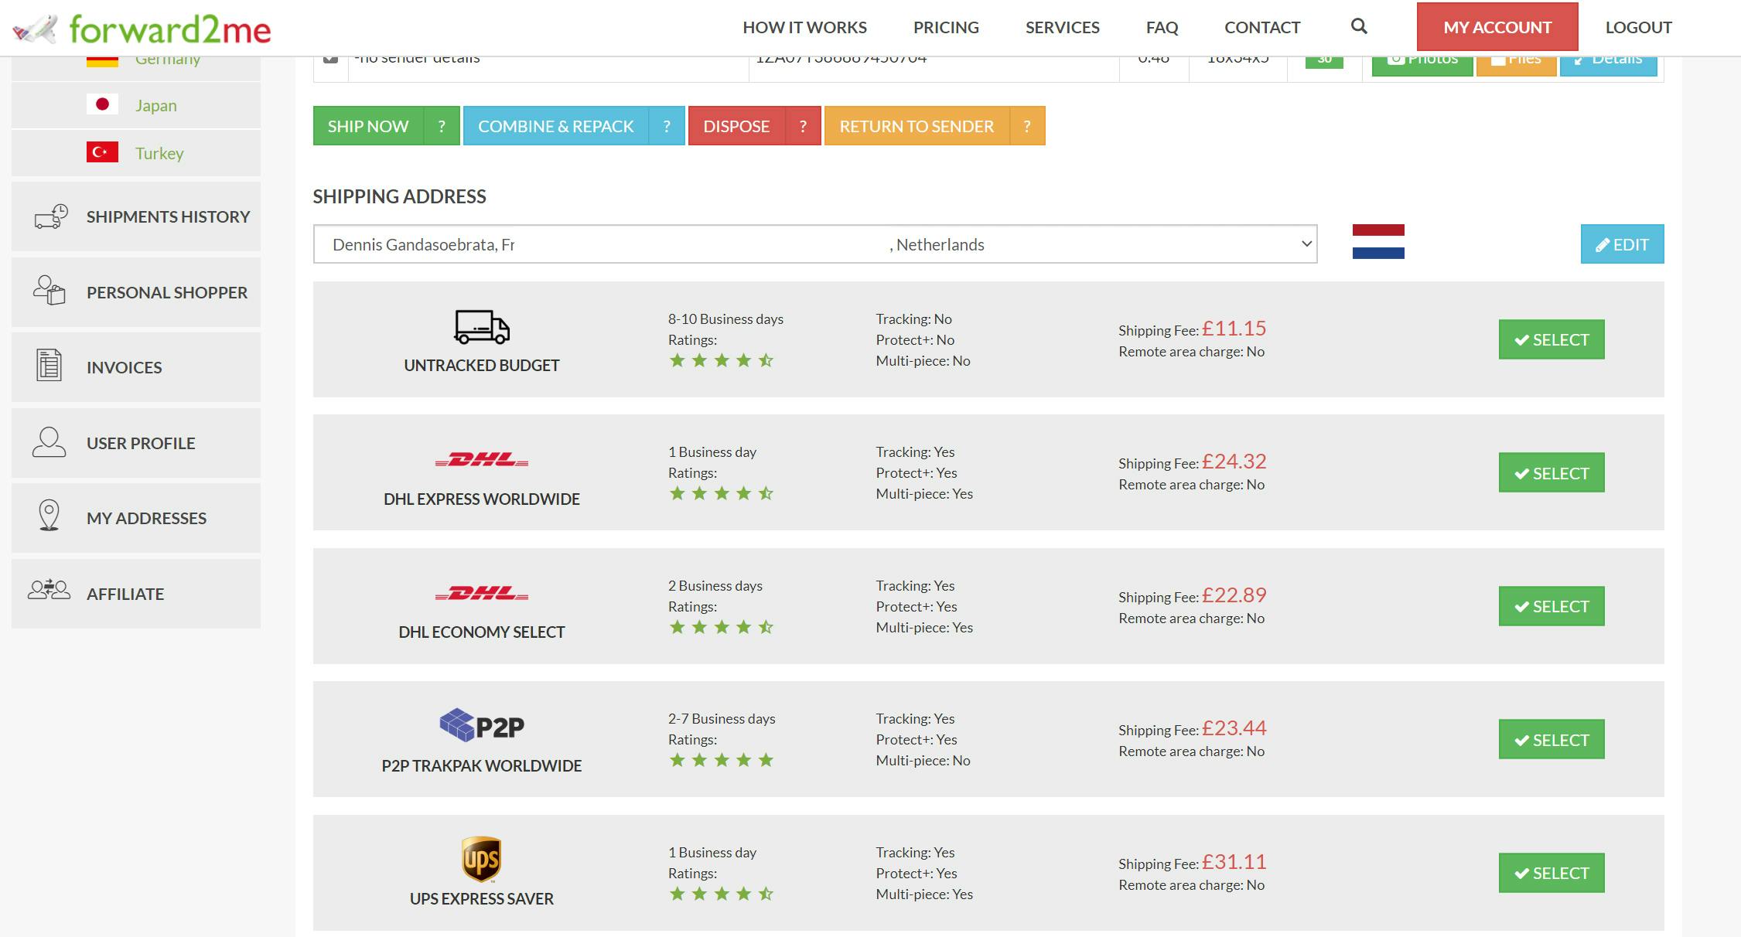This screenshot has width=1741, height=937.
Task: Click the Shipments History truck icon
Action: [50, 216]
